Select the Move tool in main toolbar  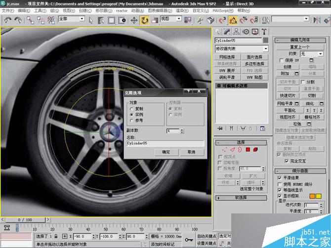coord(134,20)
